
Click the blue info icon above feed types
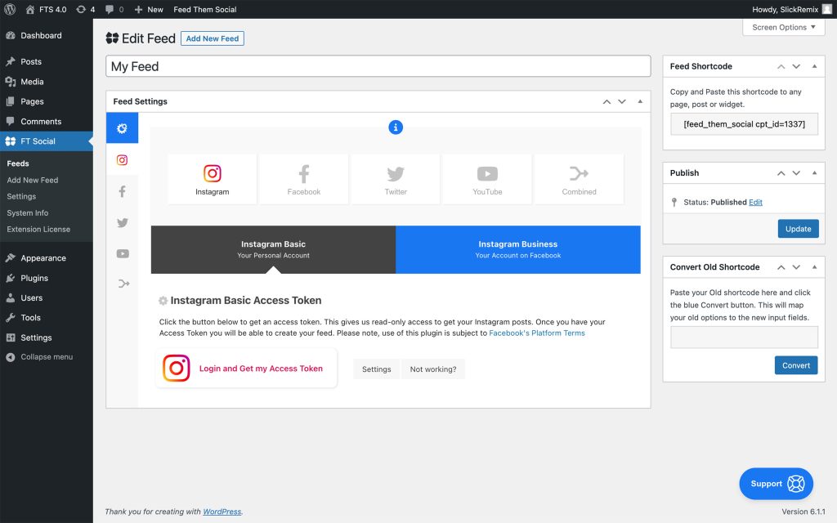[396, 127]
